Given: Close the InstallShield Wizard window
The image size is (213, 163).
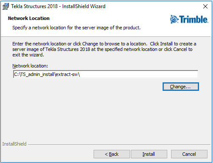Looking at the screenshot, I should pyautogui.click(x=205, y=6).
